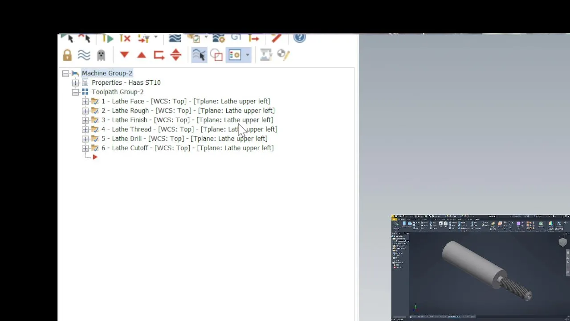The image size is (570, 321).
Task: Position insert arrow after the selected operation
Action: pyautogui.click(x=159, y=55)
